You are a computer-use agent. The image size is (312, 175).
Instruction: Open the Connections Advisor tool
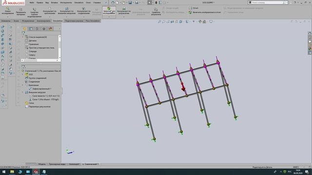[84, 10]
